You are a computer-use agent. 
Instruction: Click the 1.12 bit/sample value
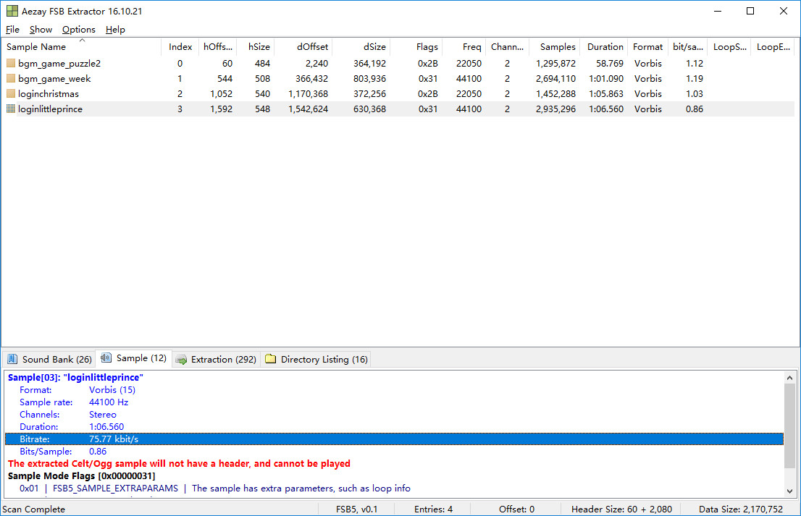coord(695,63)
